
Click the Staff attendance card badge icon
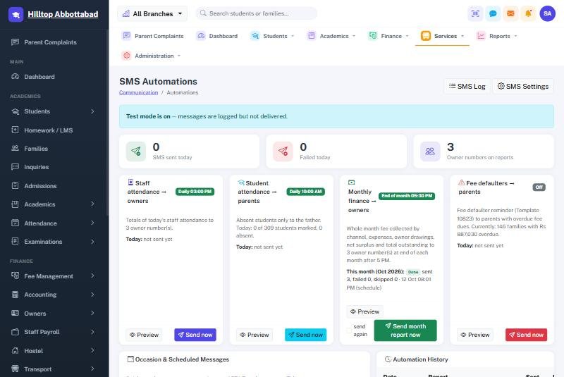[x=130, y=183]
